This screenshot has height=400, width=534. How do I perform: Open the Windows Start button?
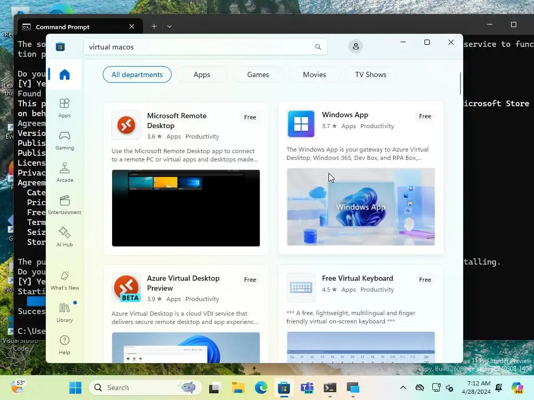(75, 387)
